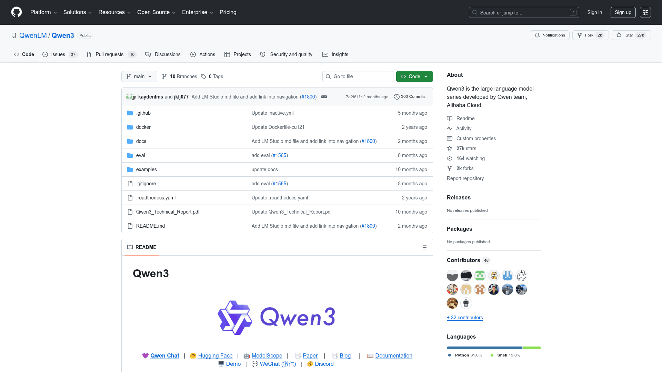Click the fork icon in the sidebar

click(x=450, y=168)
